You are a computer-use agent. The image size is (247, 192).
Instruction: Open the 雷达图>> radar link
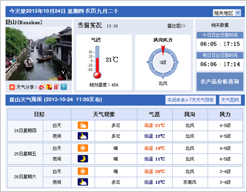[x=176, y=26]
